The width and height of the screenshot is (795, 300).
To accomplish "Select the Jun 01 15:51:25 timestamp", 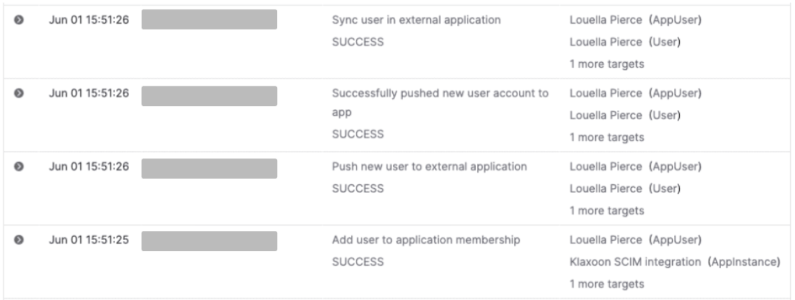I will coord(88,240).
